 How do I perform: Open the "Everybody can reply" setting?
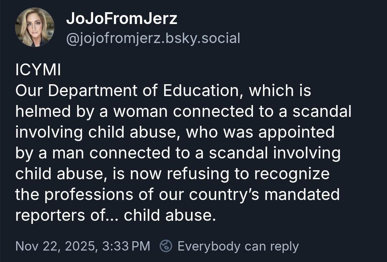pyautogui.click(x=238, y=246)
